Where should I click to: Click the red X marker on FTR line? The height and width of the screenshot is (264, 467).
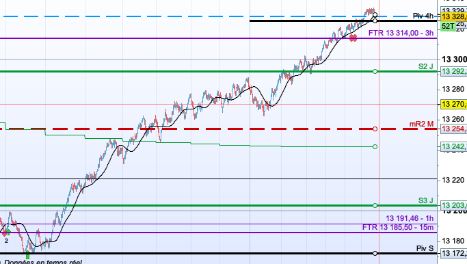coord(353,38)
